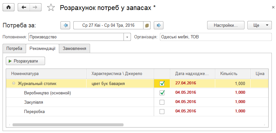Check the Переробка checkbox
This screenshot has width=276, height=133.
[x=162, y=111]
